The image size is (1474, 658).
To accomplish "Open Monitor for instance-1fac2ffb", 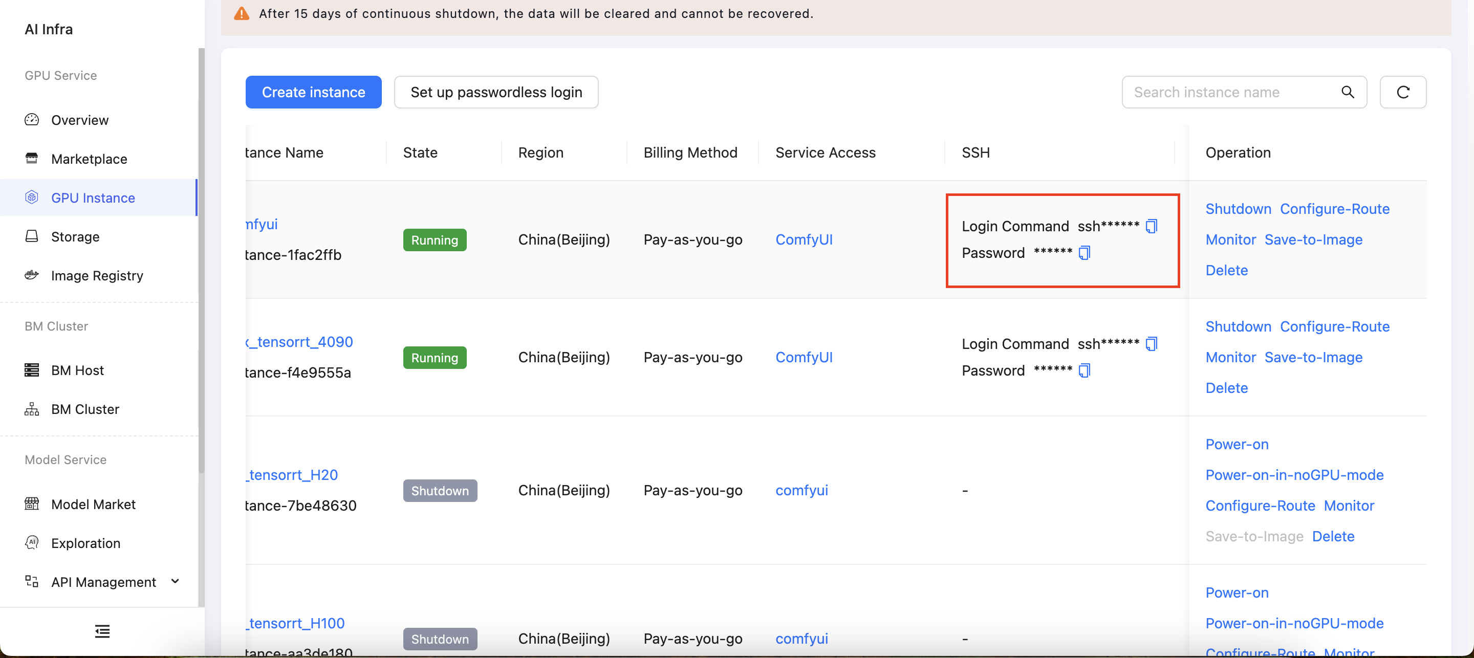I will 1231,240.
